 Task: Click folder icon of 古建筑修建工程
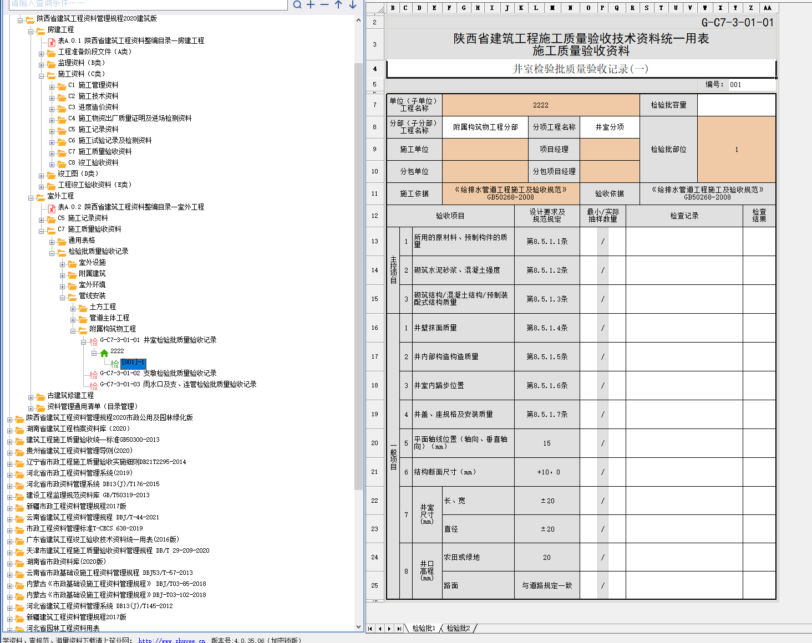pyautogui.click(x=40, y=396)
